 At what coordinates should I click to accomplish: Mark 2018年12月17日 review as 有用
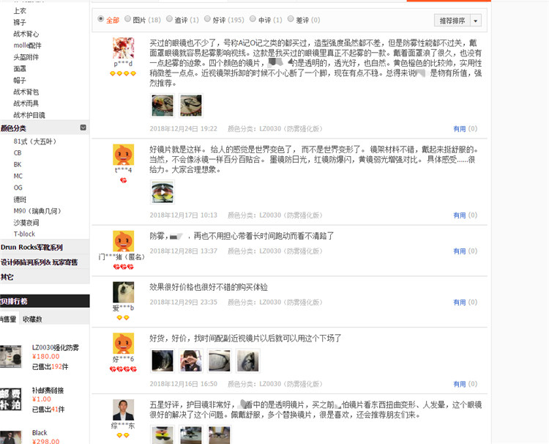(460, 215)
